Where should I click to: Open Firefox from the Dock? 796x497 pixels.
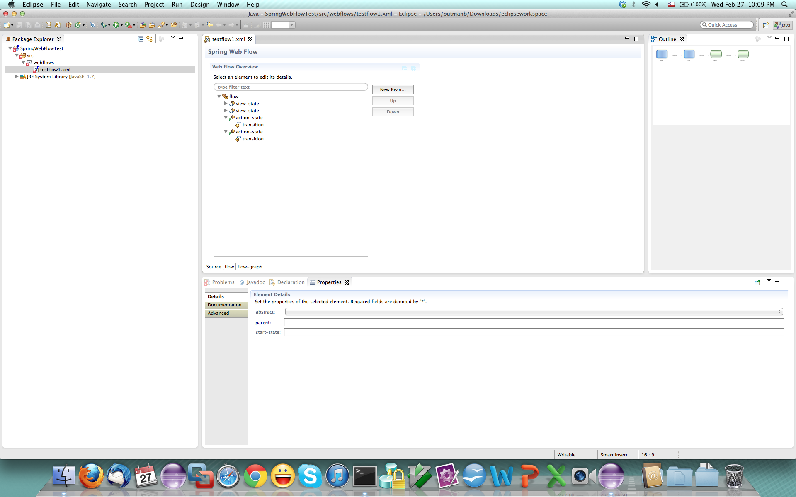pos(91,476)
